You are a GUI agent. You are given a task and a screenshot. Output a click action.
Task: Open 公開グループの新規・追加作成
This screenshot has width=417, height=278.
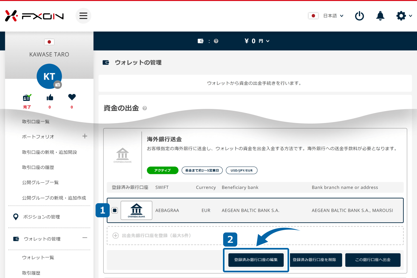pyautogui.click(x=54, y=198)
